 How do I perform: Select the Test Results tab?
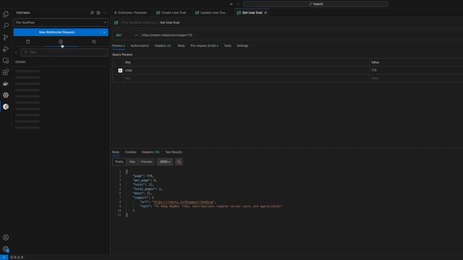[x=174, y=152]
